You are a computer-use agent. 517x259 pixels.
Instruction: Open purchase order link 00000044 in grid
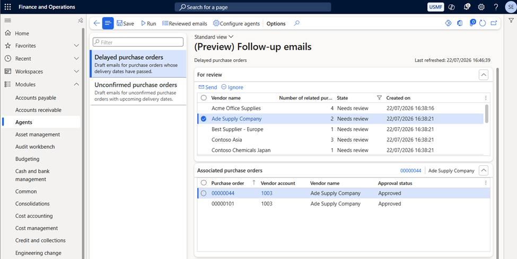(x=223, y=193)
